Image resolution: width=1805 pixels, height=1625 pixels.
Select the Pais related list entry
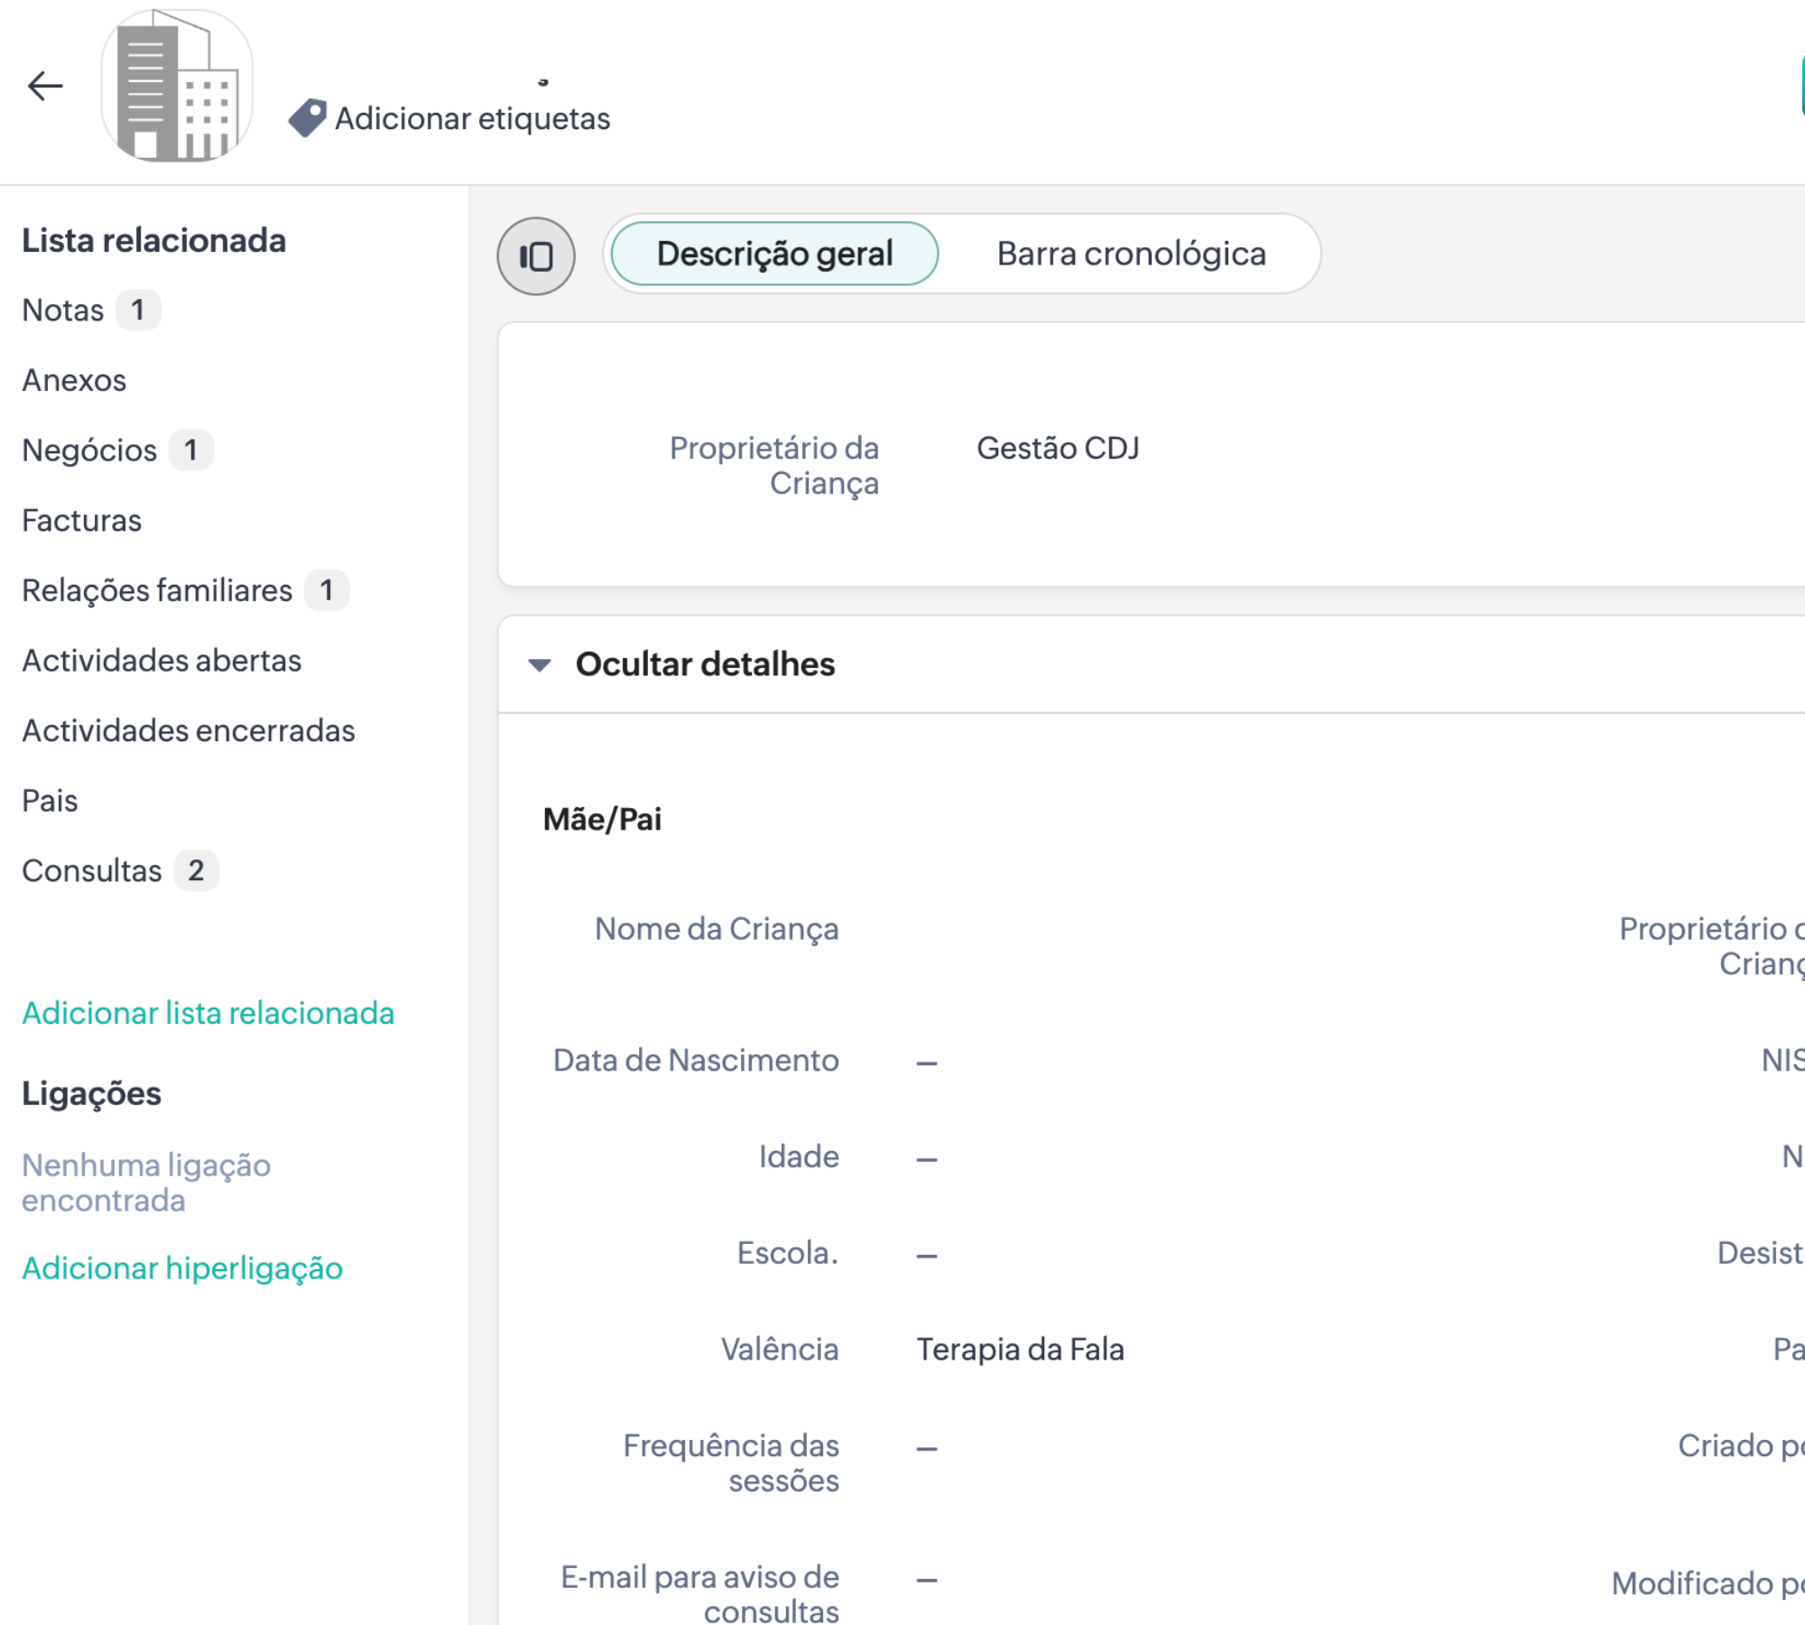(50, 801)
